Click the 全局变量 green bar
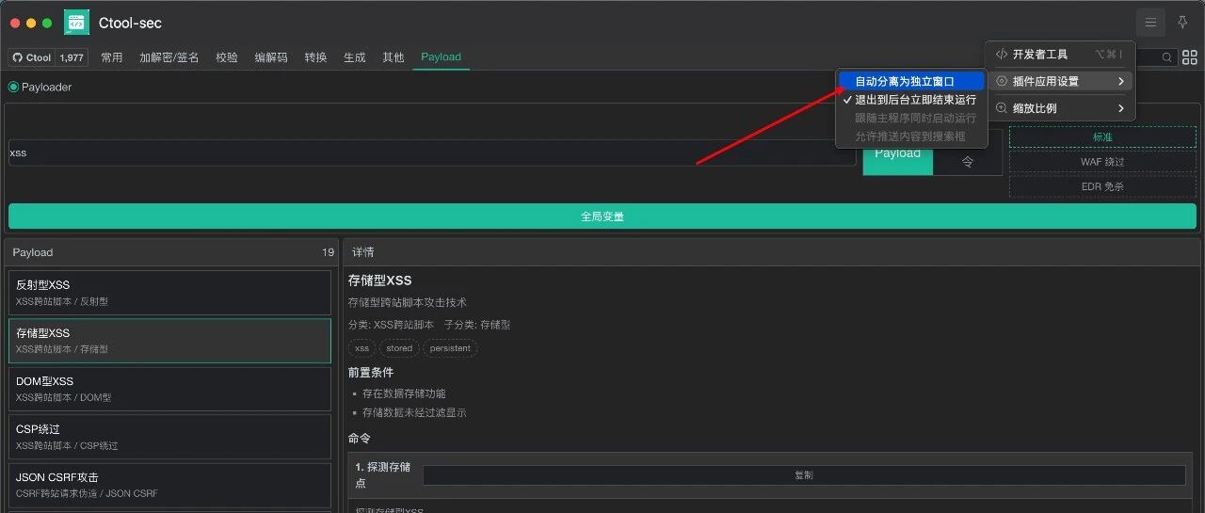 (x=602, y=216)
